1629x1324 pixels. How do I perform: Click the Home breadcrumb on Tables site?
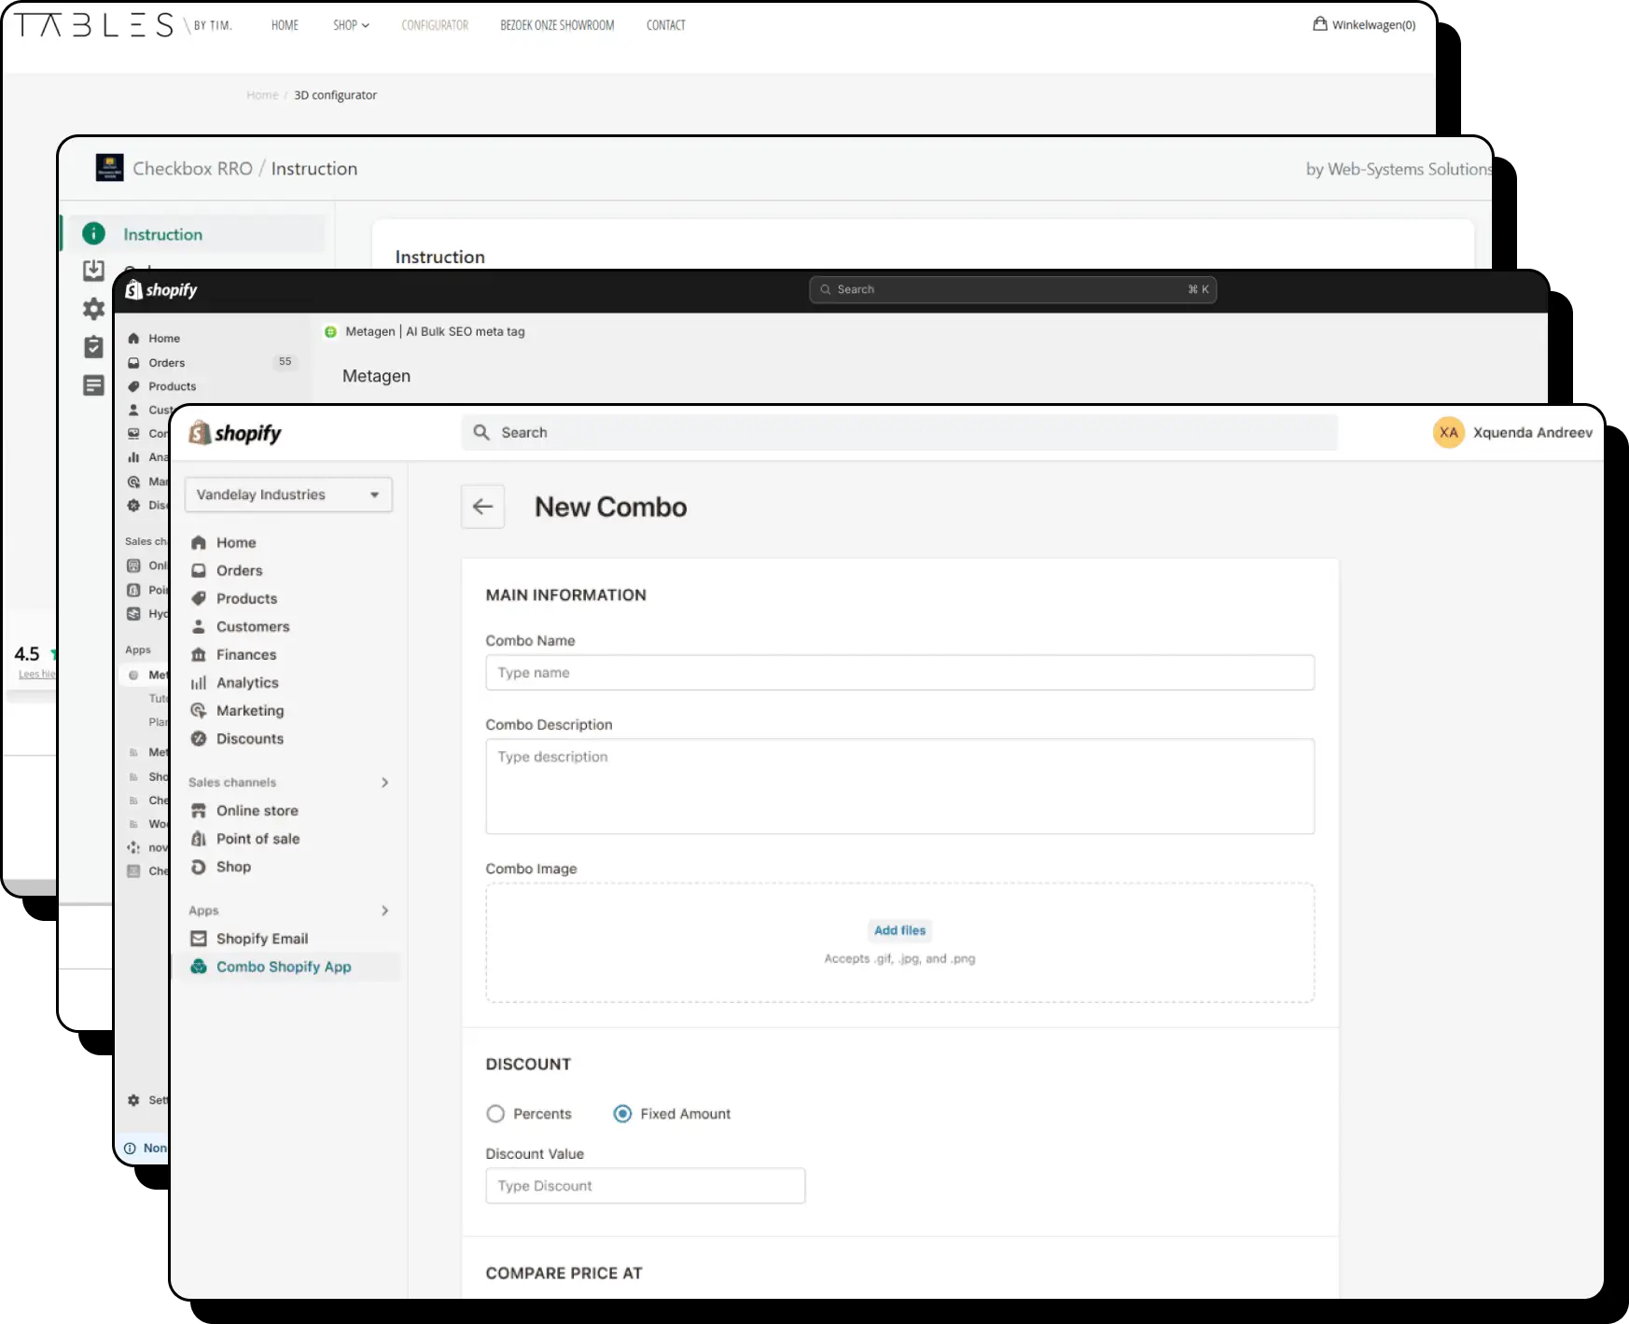[x=262, y=95]
